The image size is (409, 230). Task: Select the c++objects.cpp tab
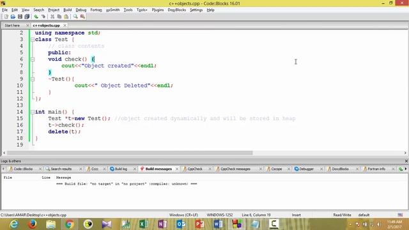(47, 26)
